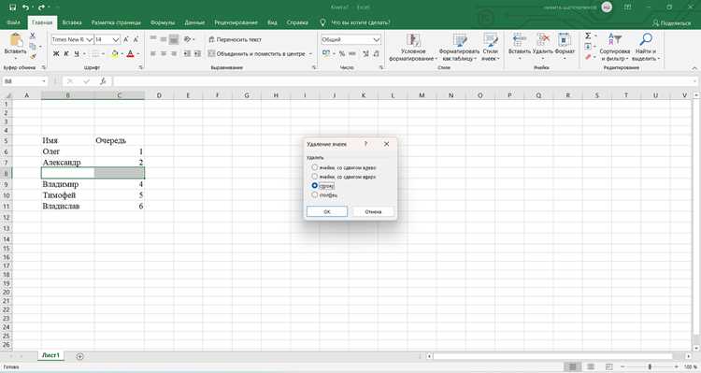
Task: Click the fill color yellow swatch
Action: pos(115,53)
